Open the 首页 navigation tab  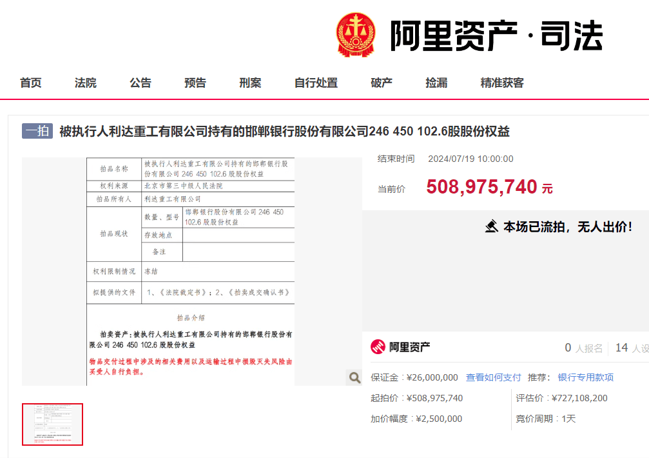click(31, 83)
